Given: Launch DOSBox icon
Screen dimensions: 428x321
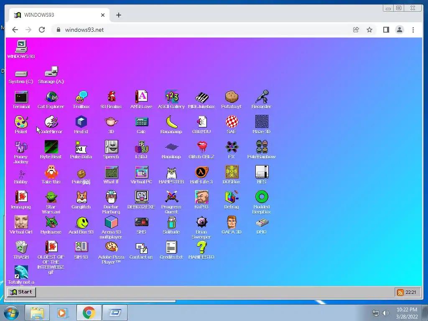Looking at the screenshot, I should (232, 175).
